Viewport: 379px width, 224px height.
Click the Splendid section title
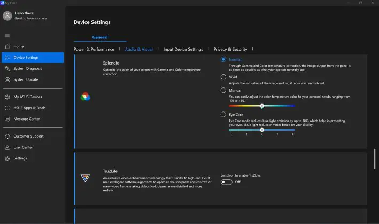point(111,63)
